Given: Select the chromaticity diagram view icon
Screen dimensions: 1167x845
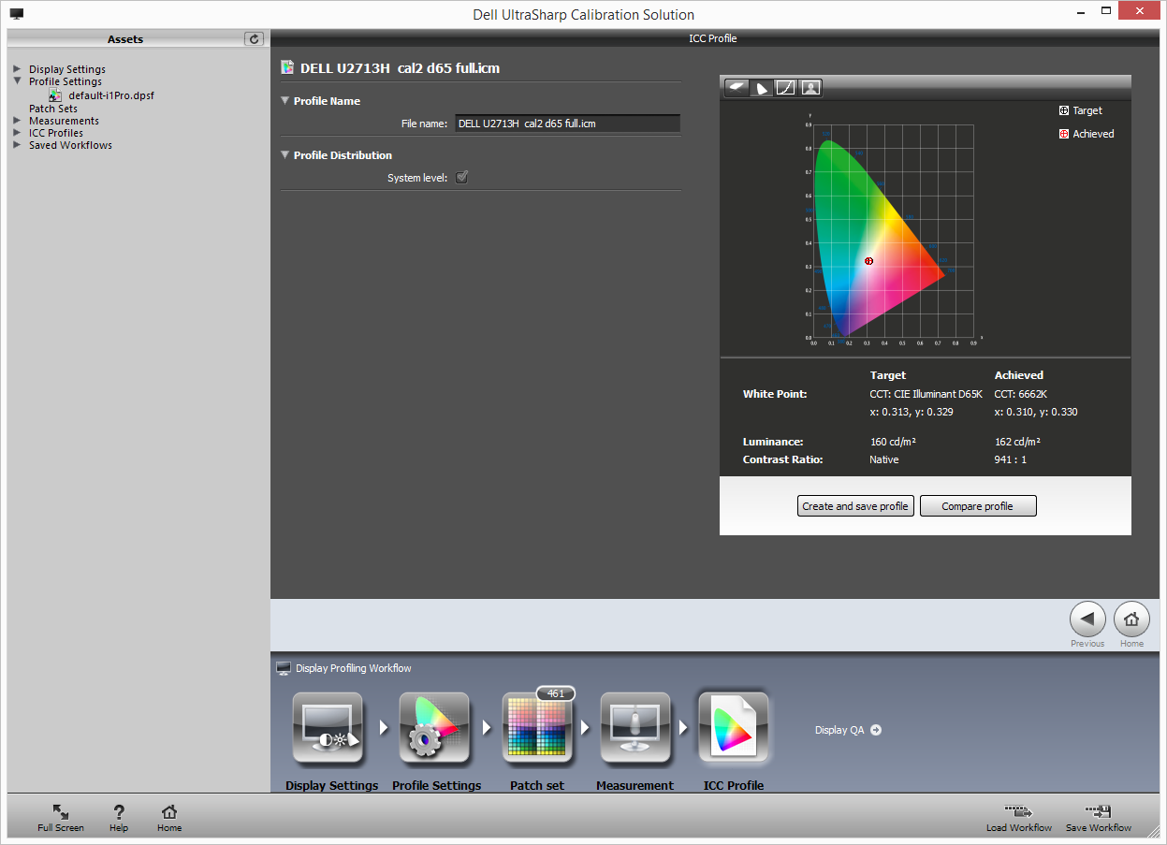Looking at the screenshot, I should click(x=762, y=87).
